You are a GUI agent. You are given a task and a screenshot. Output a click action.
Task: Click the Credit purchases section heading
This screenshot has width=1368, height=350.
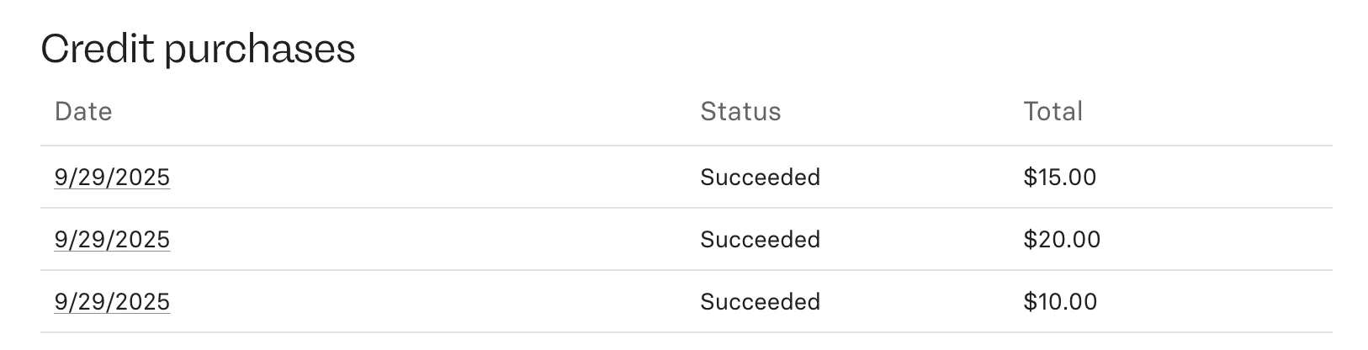pyautogui.click(x=198, y=49)
